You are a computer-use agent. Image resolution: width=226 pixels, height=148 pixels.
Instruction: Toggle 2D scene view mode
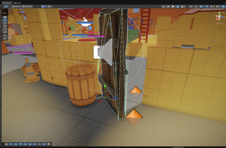(191, 6)
